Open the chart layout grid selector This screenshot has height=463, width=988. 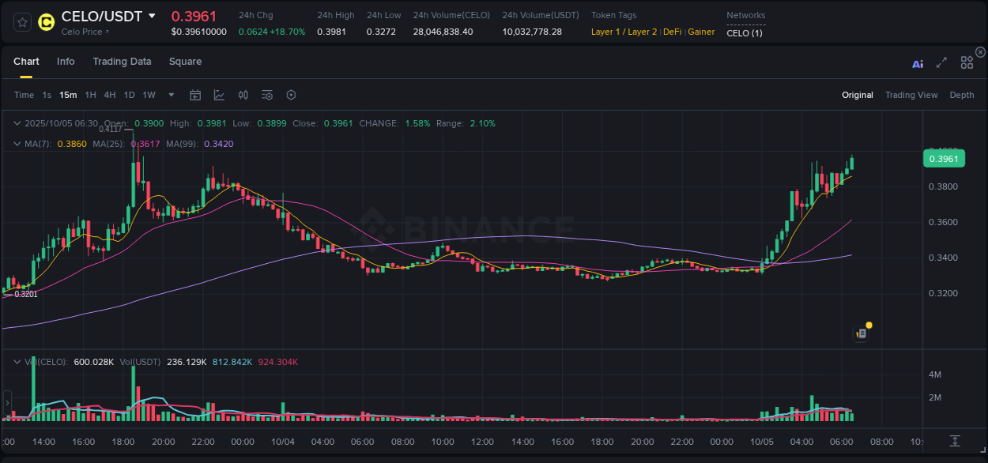(967, 64)
